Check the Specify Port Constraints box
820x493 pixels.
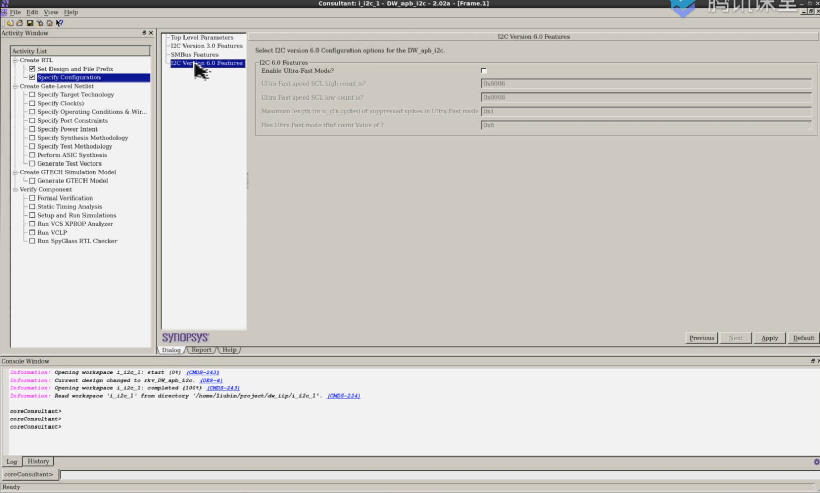[32, 121]
